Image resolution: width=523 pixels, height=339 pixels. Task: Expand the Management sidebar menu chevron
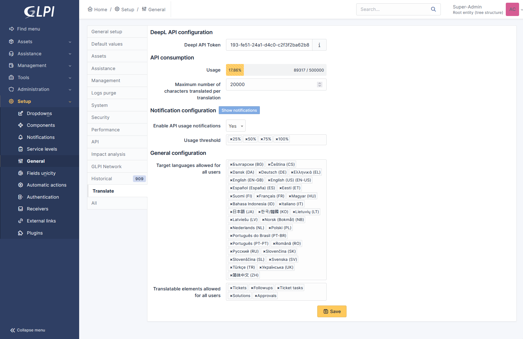pos(70,66)
